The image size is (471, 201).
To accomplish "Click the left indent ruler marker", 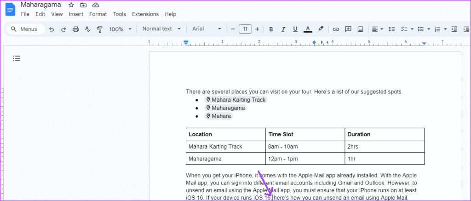I will point(186,43).
